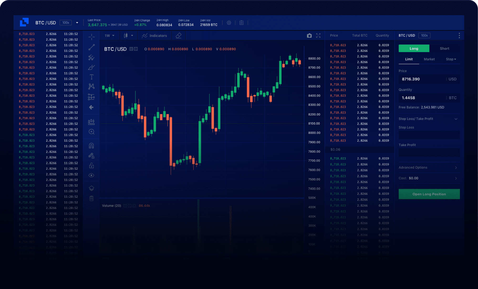
Task: Open the Stop order type dropdown
Action: [451, 59]
